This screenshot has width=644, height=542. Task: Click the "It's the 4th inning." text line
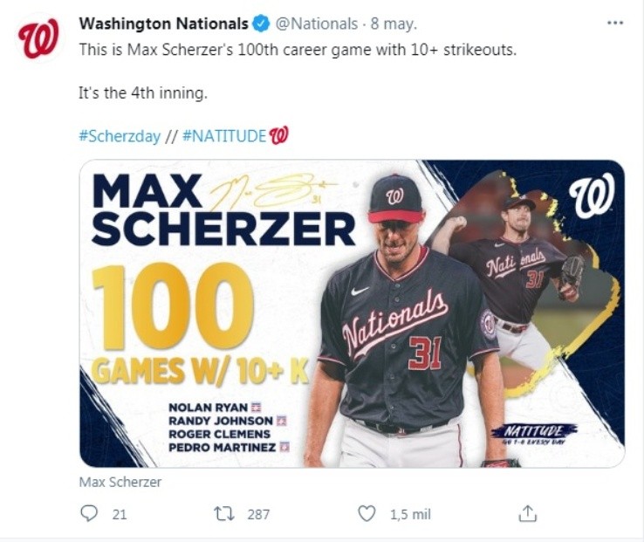pos(142,93)
